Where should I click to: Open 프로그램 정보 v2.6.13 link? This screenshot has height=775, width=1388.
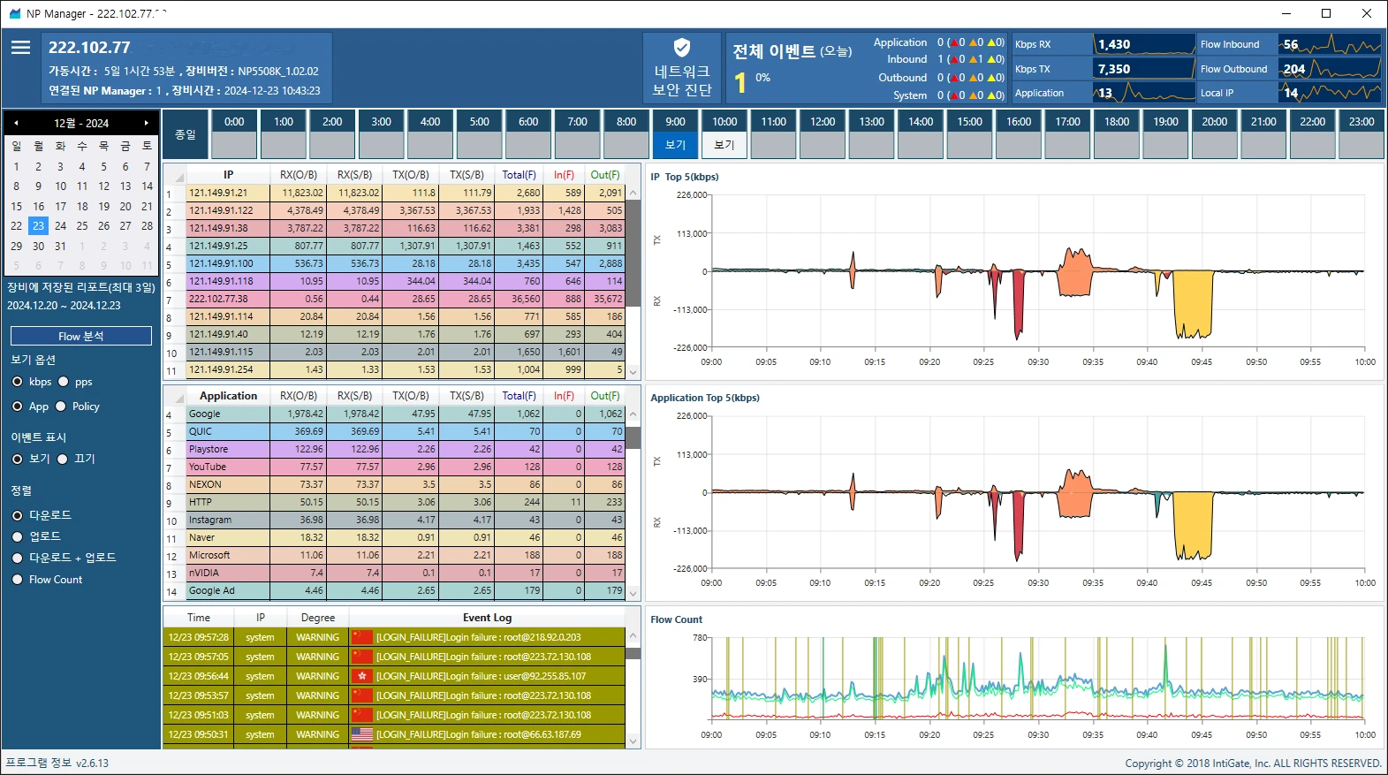tap(57, 763)
